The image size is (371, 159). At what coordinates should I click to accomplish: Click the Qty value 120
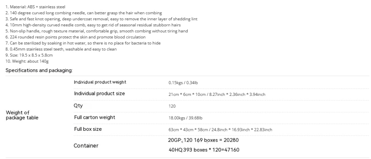[x=172, y=106]
